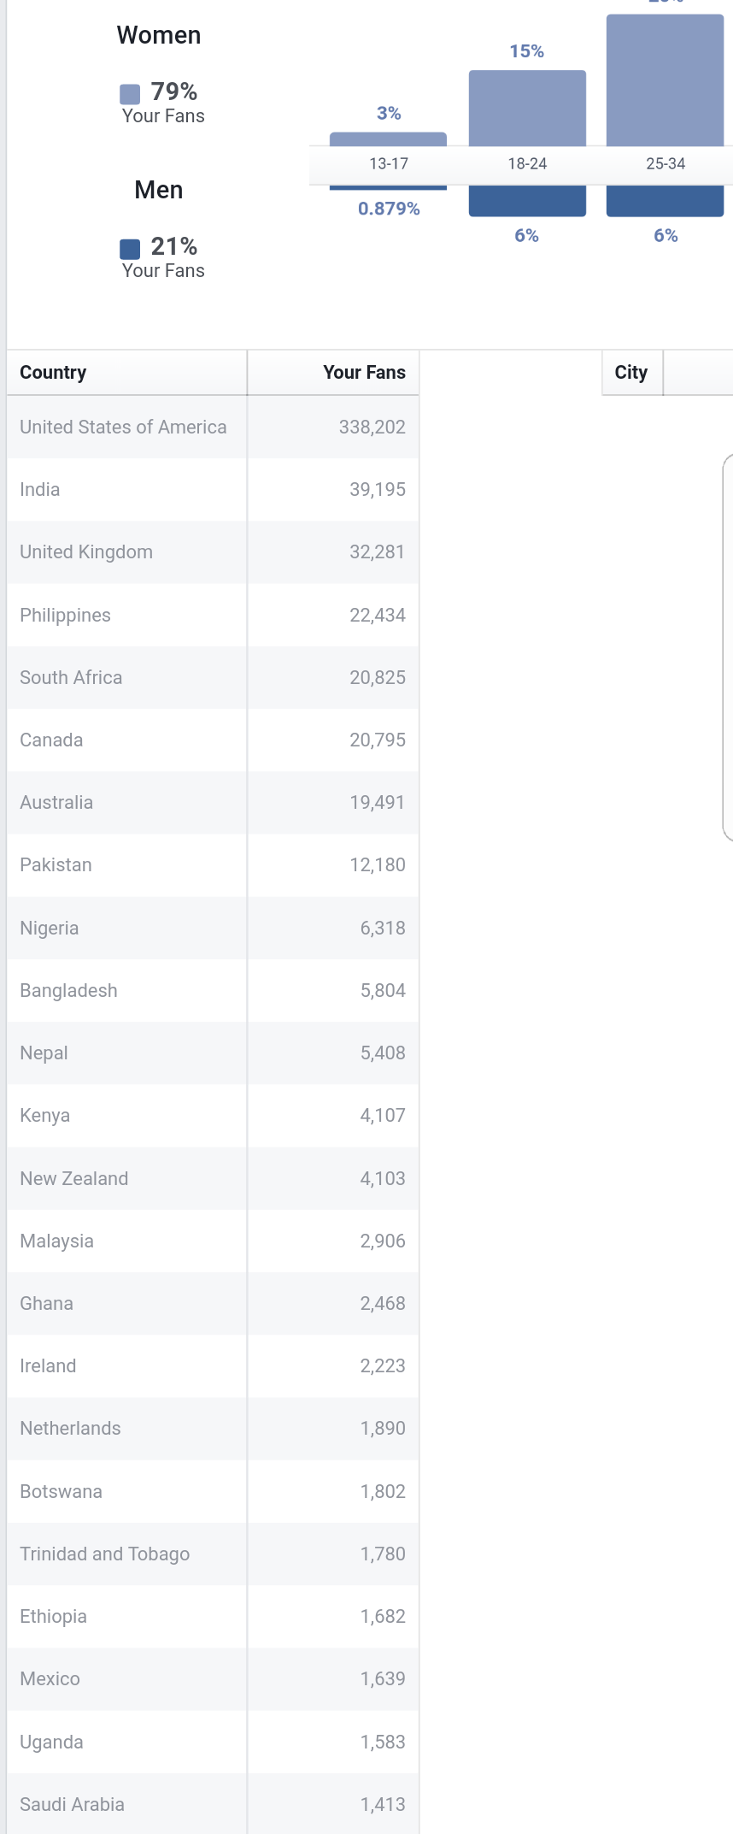Click the 25-34 men dark-blue bar

[665, 201]
